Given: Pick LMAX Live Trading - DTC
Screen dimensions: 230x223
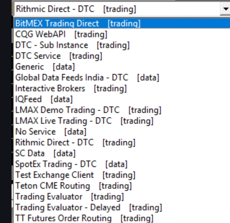Looking at the screenshot, I should 122,121.
